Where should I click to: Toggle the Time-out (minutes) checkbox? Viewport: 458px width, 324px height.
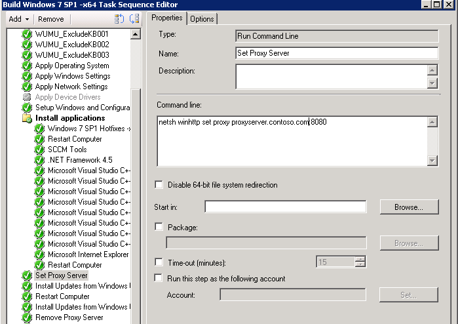(159, 262)
